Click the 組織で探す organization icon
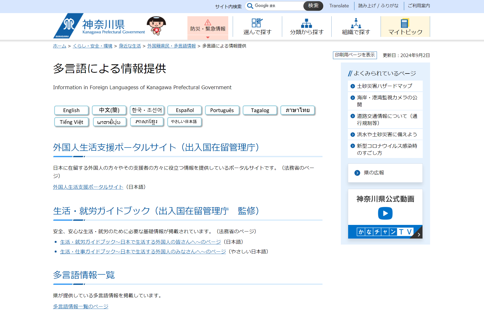The width and height of the screenshot is (484, 311). [x=356, y=23]
